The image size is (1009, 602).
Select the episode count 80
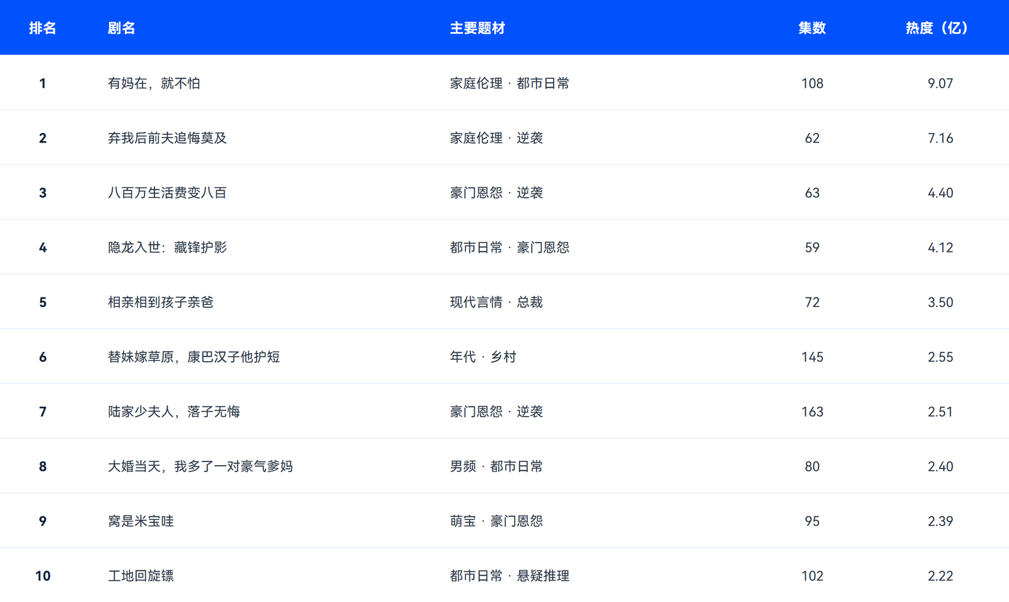812,467
